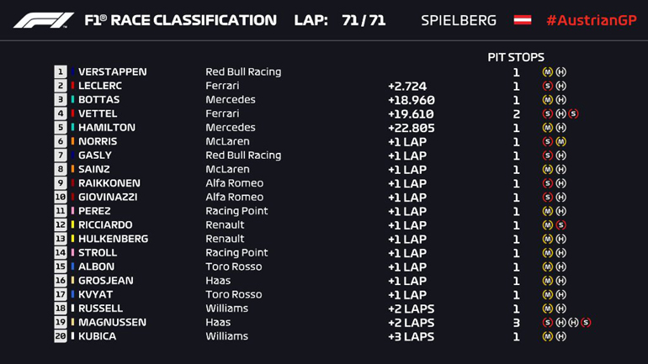
Task: Click the lap counter 71 / 71
Action: click(x=364, y=20)
